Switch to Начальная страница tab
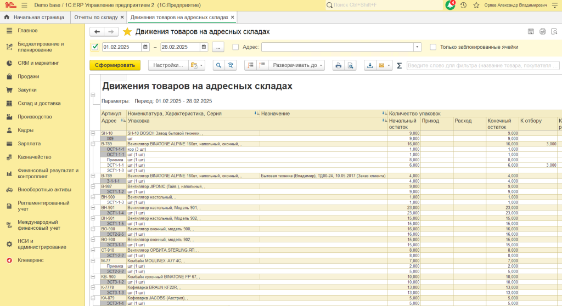The width and height of the screenshot is (562, 306). pyautogui.click(x=35, y=17)
